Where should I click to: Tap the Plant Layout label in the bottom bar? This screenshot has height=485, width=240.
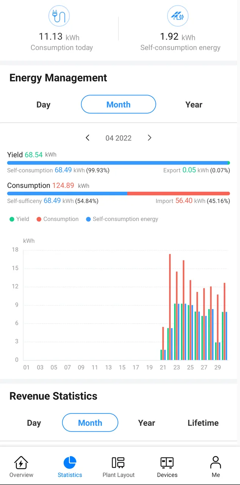[118, 475]
